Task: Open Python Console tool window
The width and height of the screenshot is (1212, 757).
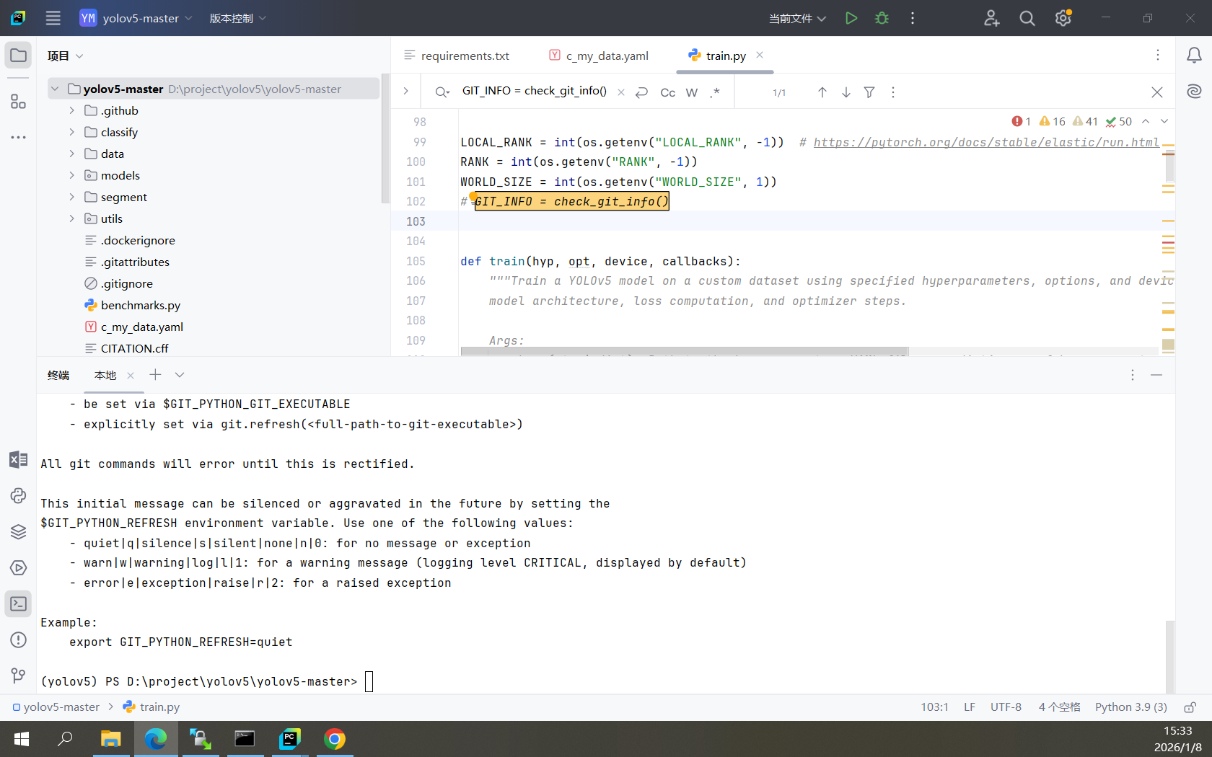Action: 19,496
